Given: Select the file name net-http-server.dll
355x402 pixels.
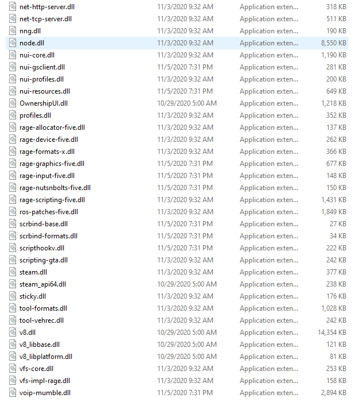Looking at the screenshot, I should coord(47,7).
